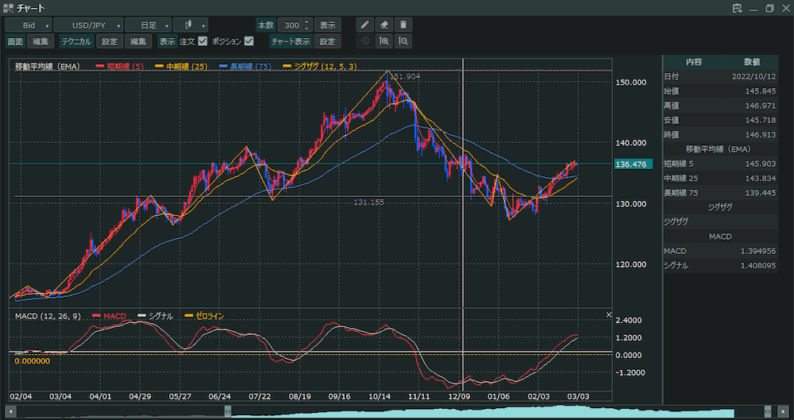Screen dimensions: 794x420
Task: Click the チャート表示 label
Action: coord(291,41)
